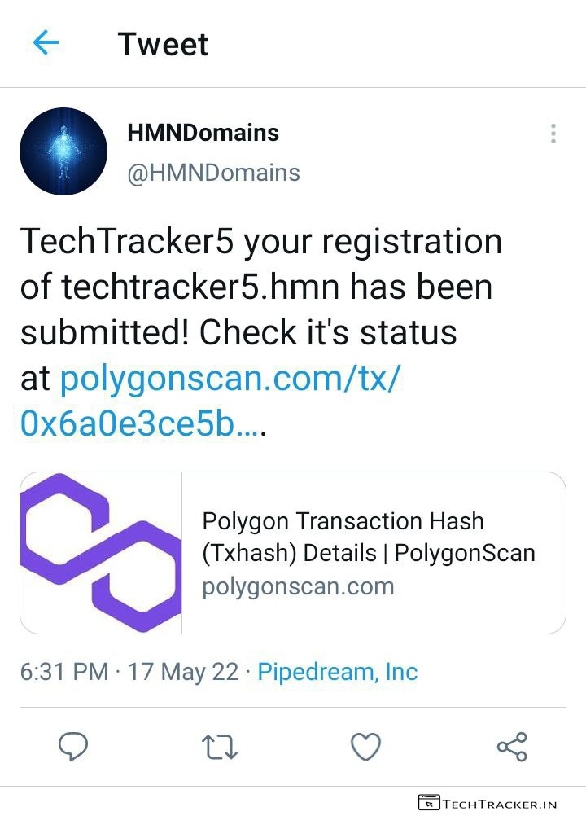
Task: Tap the @HMNDomains handle
Action: pyautogui.click(x=213, y=173)
